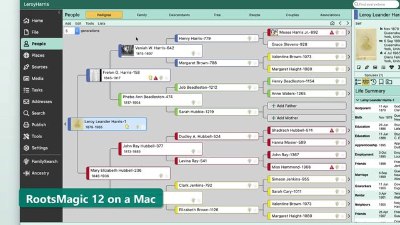The height and width of the screenshot is (225, 400).
Task: Open Tasks from the sidebar
Action: 41,90
